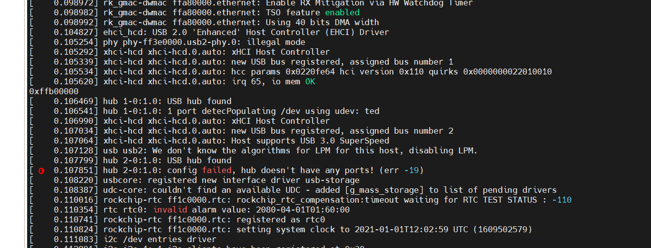Click 'i2c /dev entries driver' line
The height and width of the screenshot is (248, 651).
[x=160, y=239]
